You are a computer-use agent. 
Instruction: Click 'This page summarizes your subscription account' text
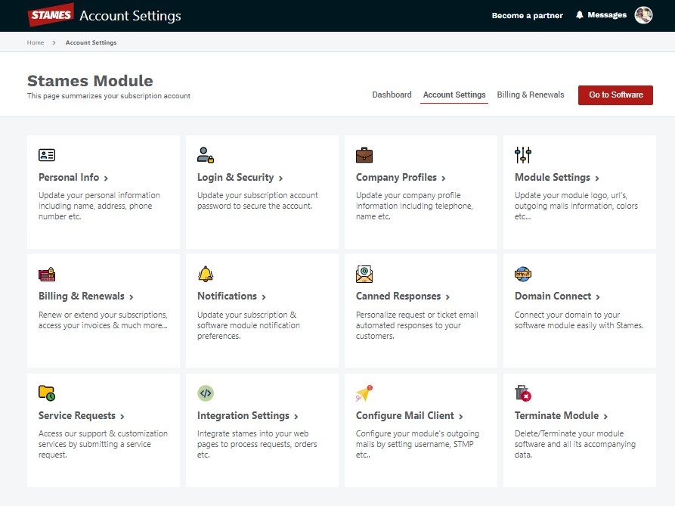[x=109, y=96]
